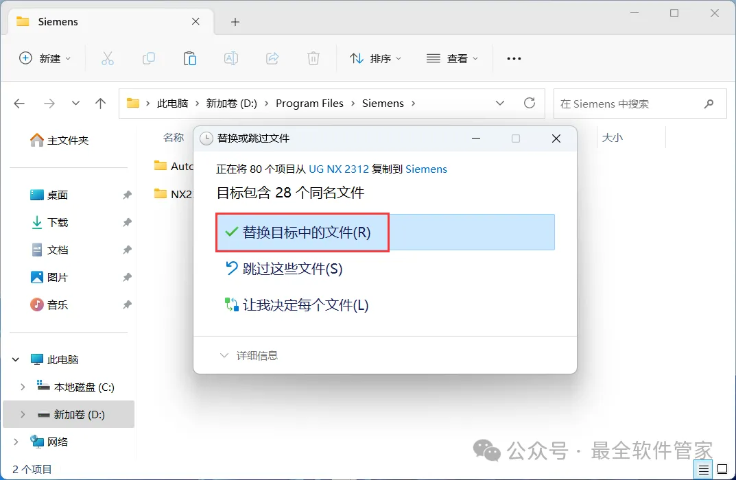Go up one folder level

[100, 104]
